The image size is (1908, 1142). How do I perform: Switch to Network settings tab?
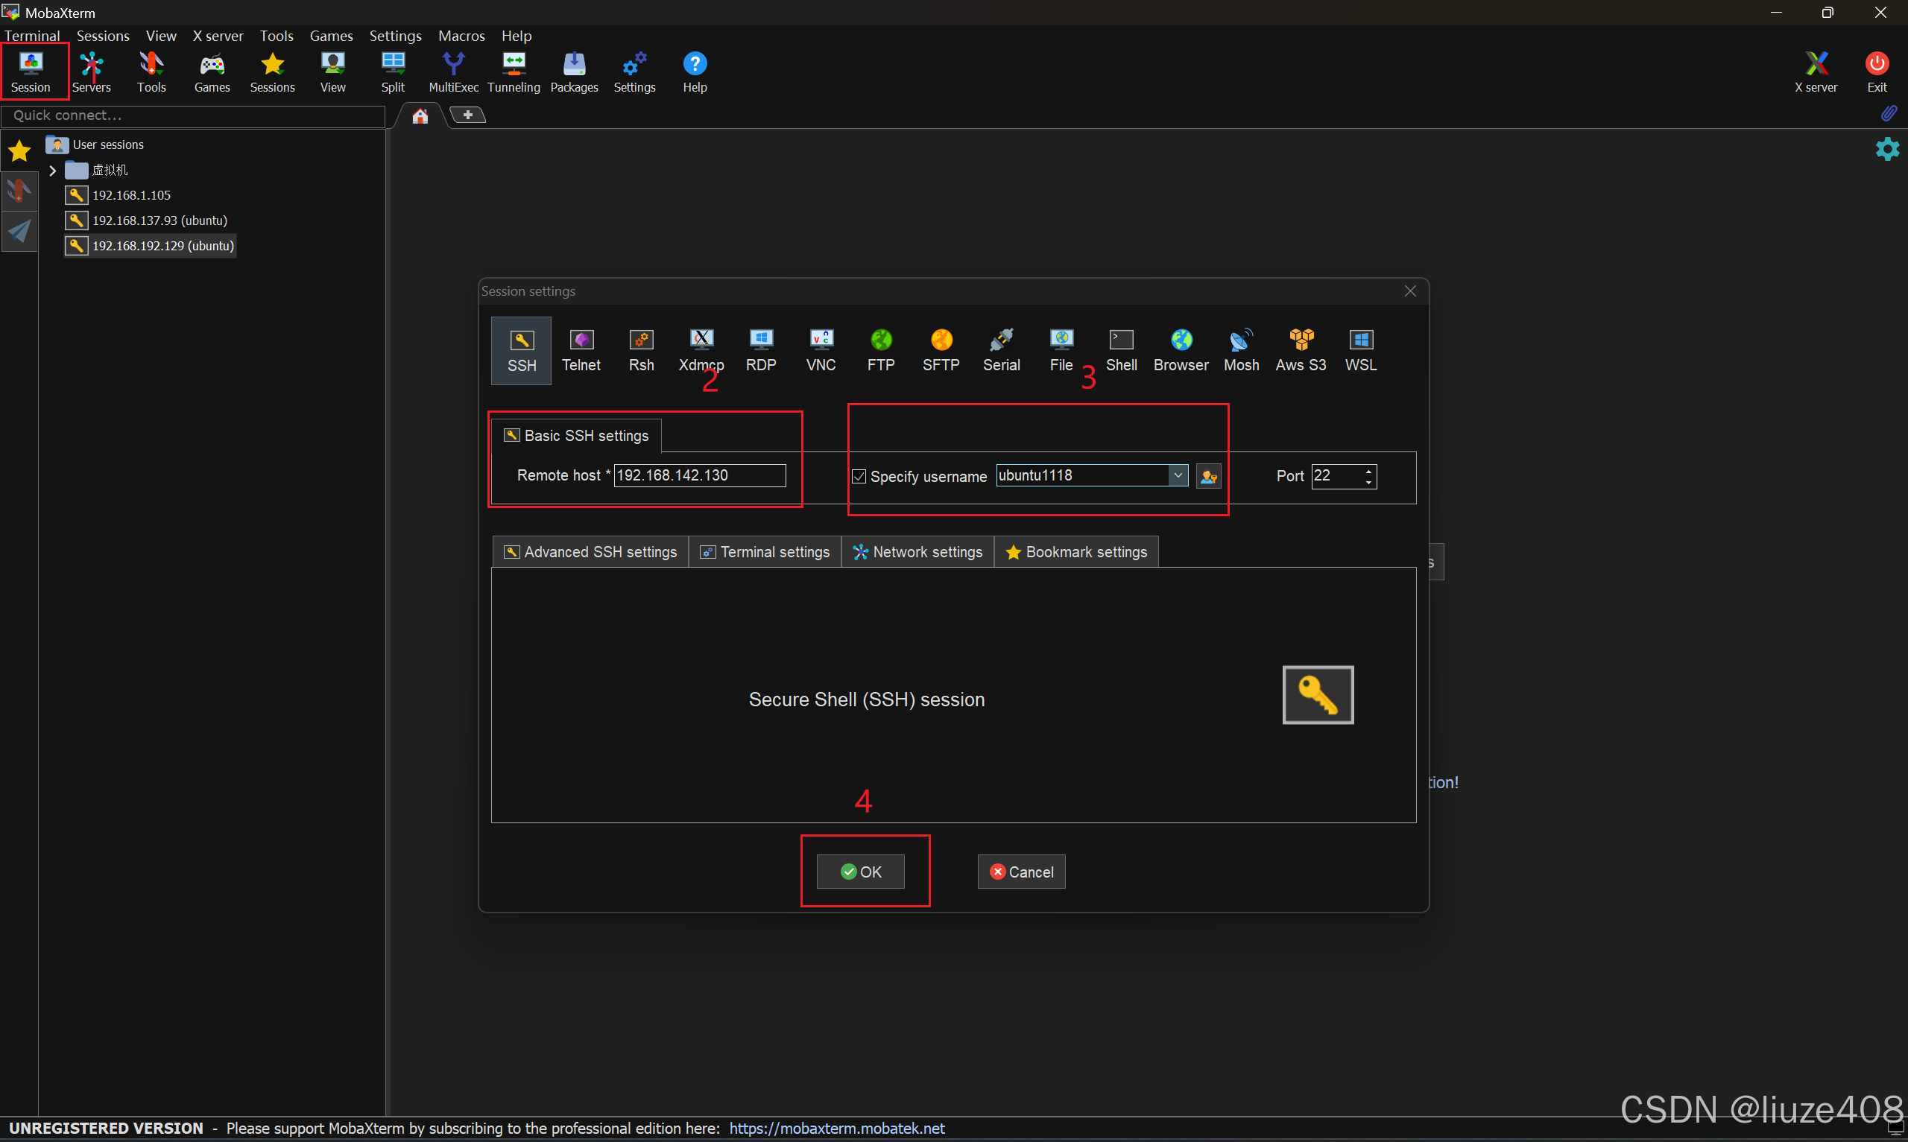(917, 552)
